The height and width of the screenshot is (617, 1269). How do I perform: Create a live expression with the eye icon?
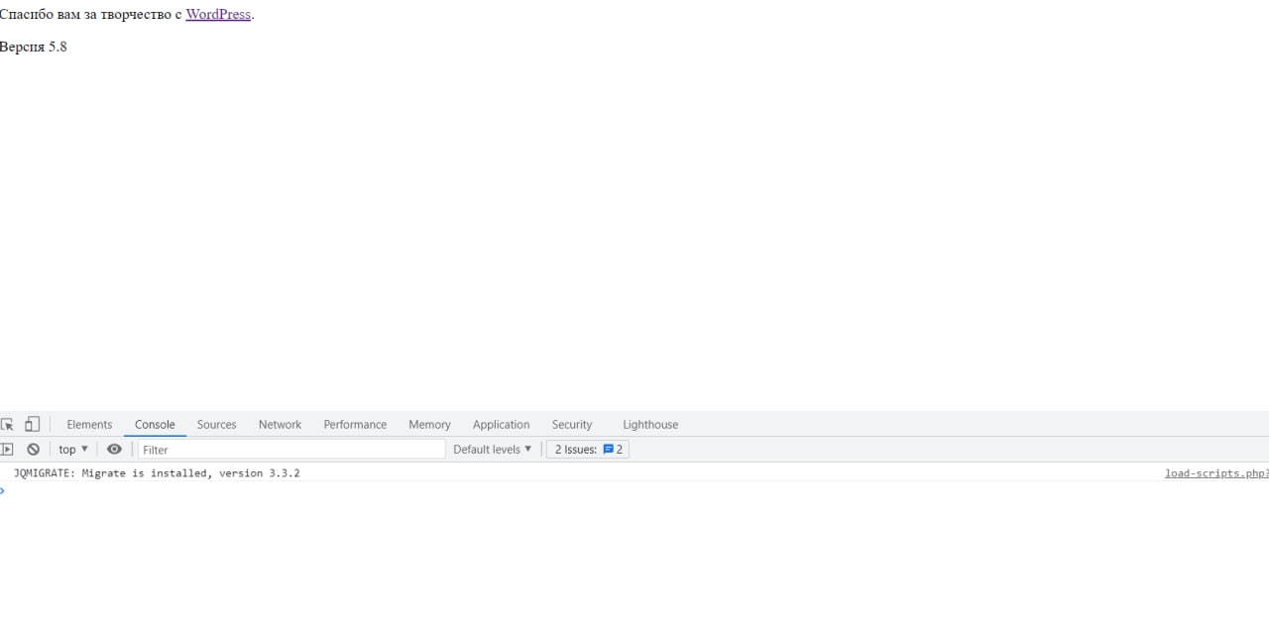click(114, 450)
